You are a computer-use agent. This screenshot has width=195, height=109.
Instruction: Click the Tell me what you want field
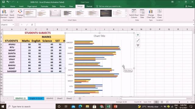click(109, 6)
